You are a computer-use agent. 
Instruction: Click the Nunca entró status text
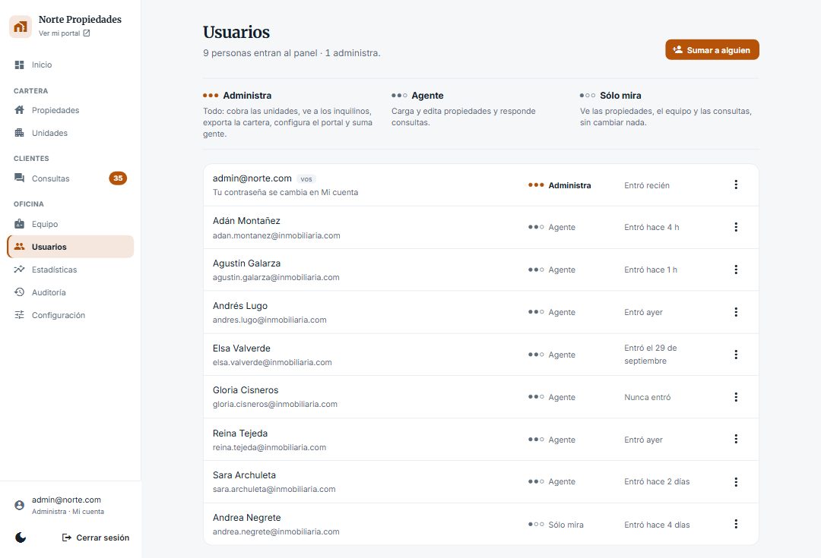(647, 397)
